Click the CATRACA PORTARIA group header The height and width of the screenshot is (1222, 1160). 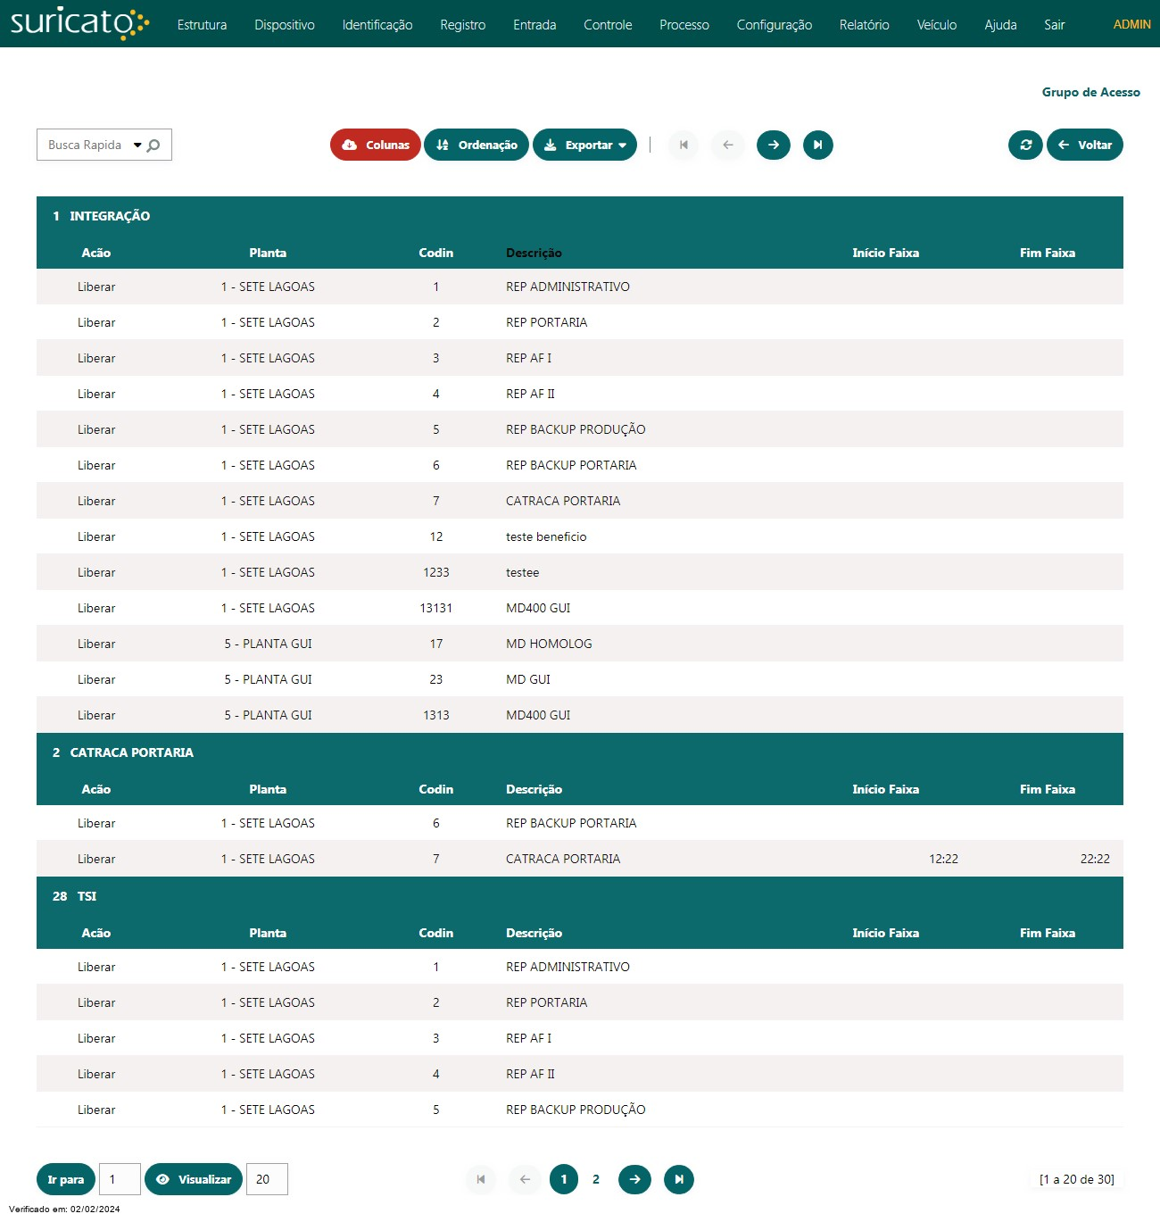580,752
